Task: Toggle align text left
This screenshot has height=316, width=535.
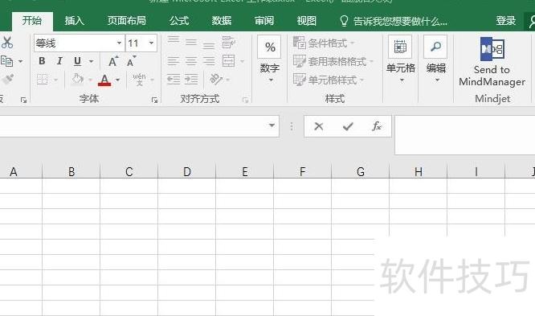Action: (174, 61)
